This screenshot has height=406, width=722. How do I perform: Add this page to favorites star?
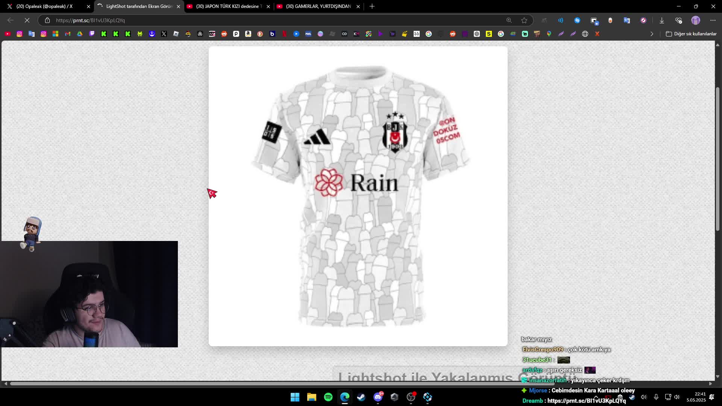coord(524,20)
